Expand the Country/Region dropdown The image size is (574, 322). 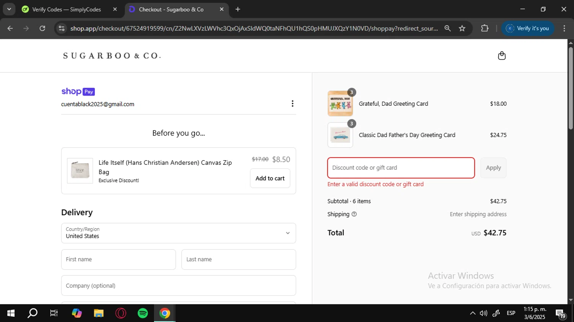point(178,233)
